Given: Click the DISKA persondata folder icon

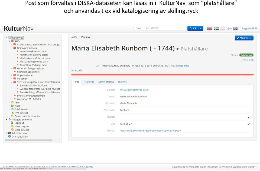Looking at the screenshot, I should (x=15, y=48).
